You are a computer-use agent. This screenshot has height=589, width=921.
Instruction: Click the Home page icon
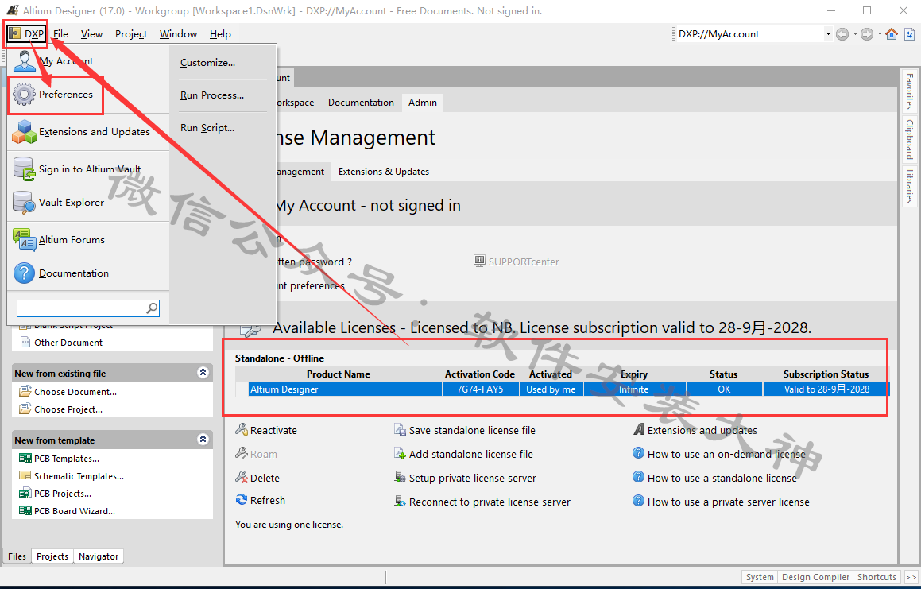pyautogui.click(x=892, y=34)
